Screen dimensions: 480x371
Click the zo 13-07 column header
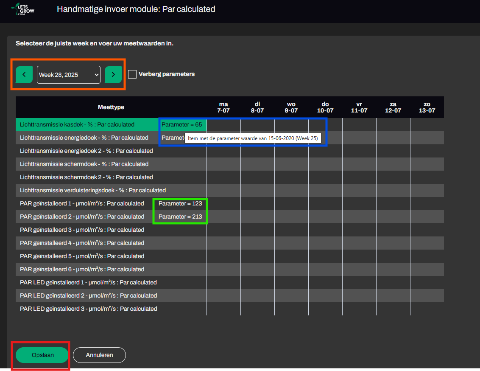pos(427,107)
